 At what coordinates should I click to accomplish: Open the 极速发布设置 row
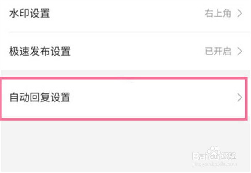[x=125, y=52]
